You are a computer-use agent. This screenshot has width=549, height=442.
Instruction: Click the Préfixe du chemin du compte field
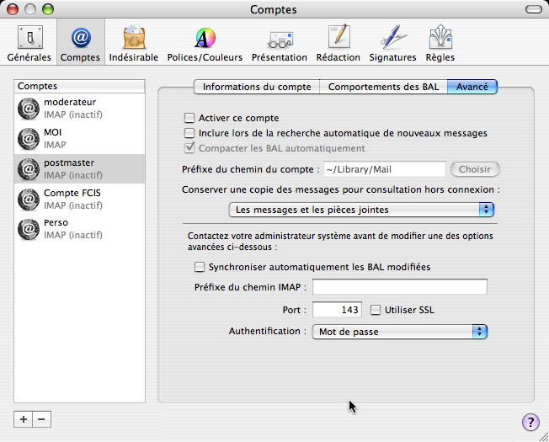(385, 169)
